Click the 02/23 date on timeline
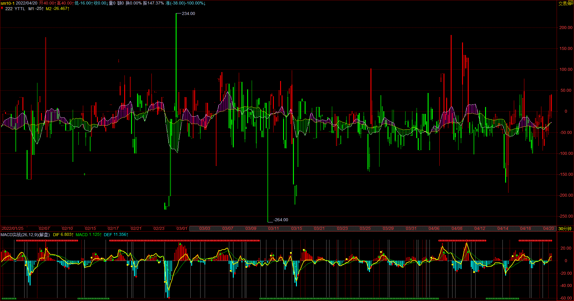574x301 pixels. pos(159,228)
